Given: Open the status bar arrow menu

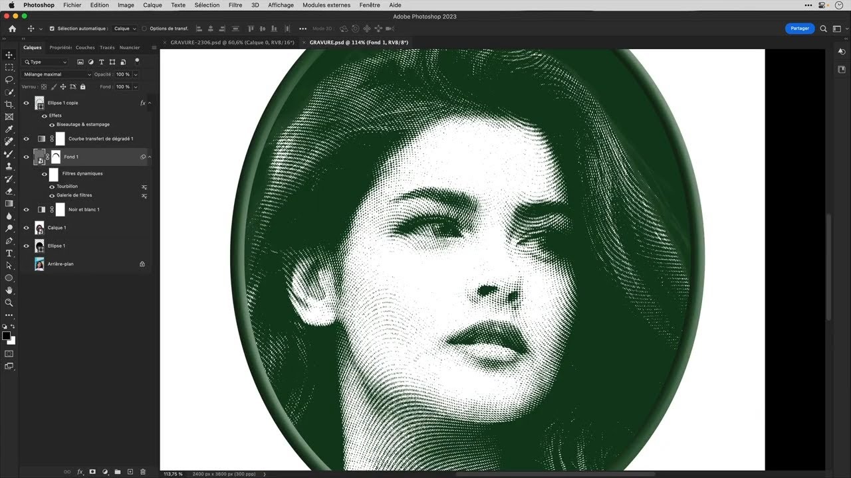Looking at the screenshot, I should coord(265,474).
